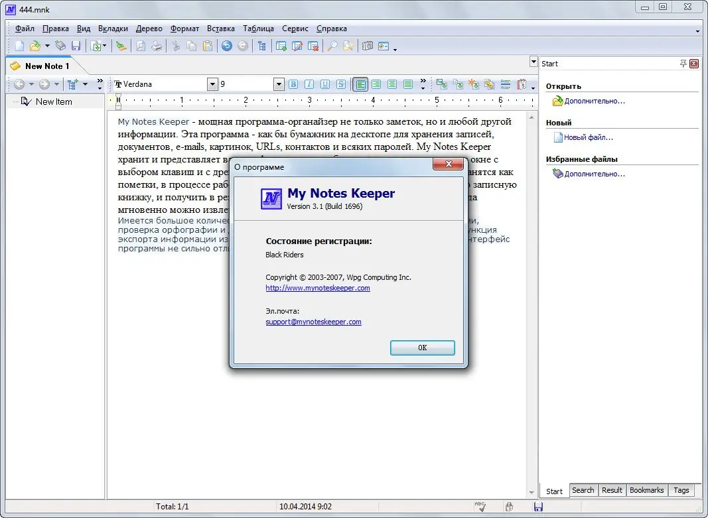
Task: Click the insert image icon in format toolbar
Action: (442, 84)
